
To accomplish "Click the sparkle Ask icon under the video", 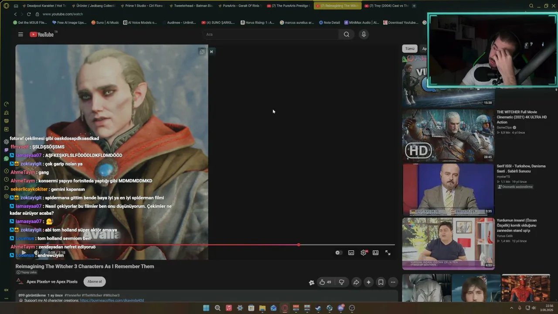I will (x=368, y=282).
